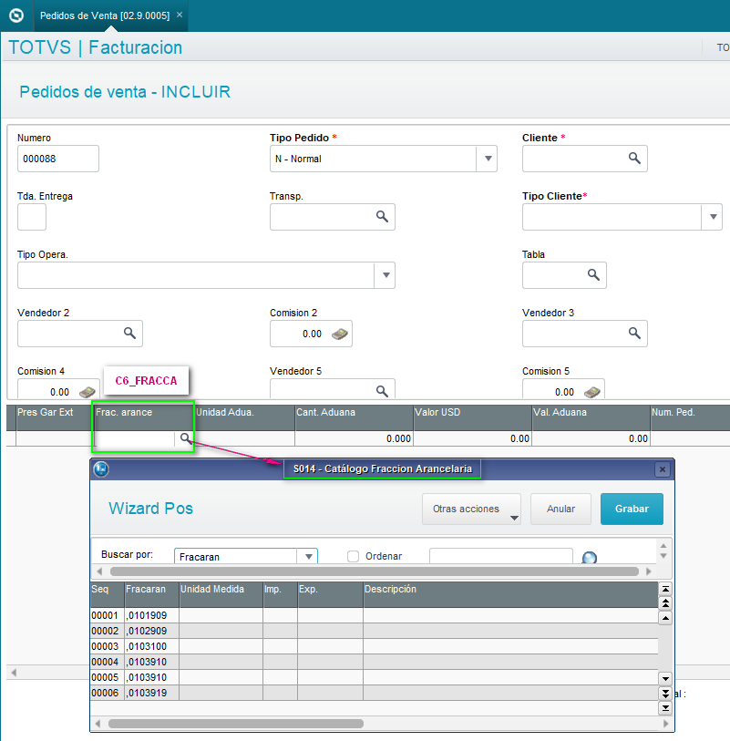This screenshot has width=730, height=741.
Task: Click Frac. arance lookup magnifier
Action: coord(185,438)
